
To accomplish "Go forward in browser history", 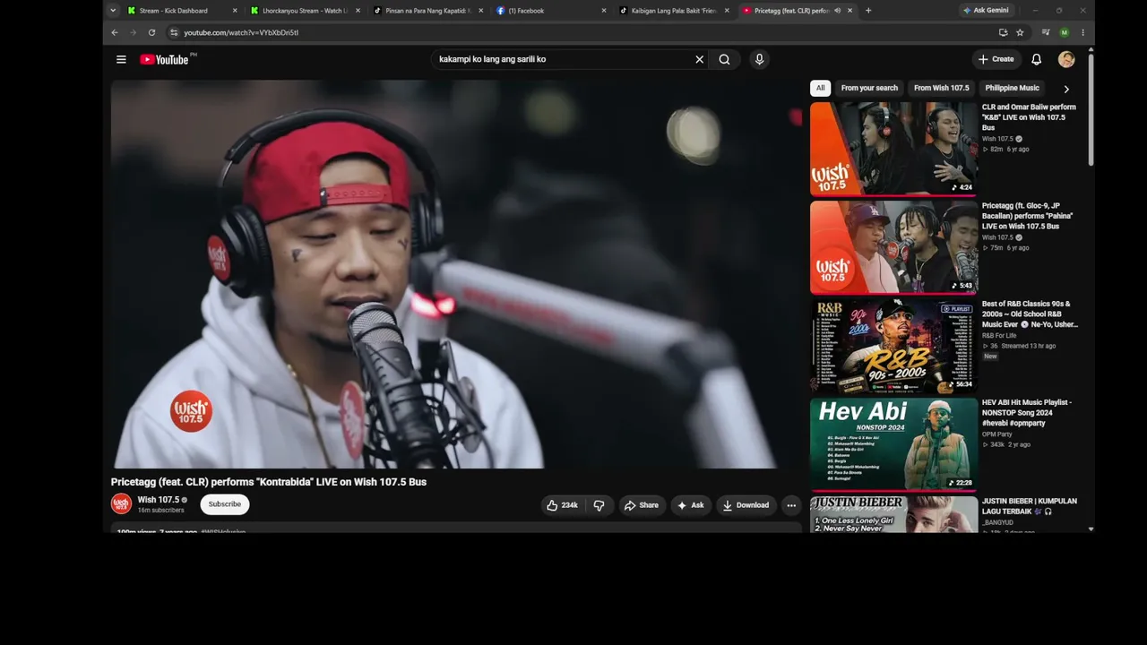I will [133, 33].
